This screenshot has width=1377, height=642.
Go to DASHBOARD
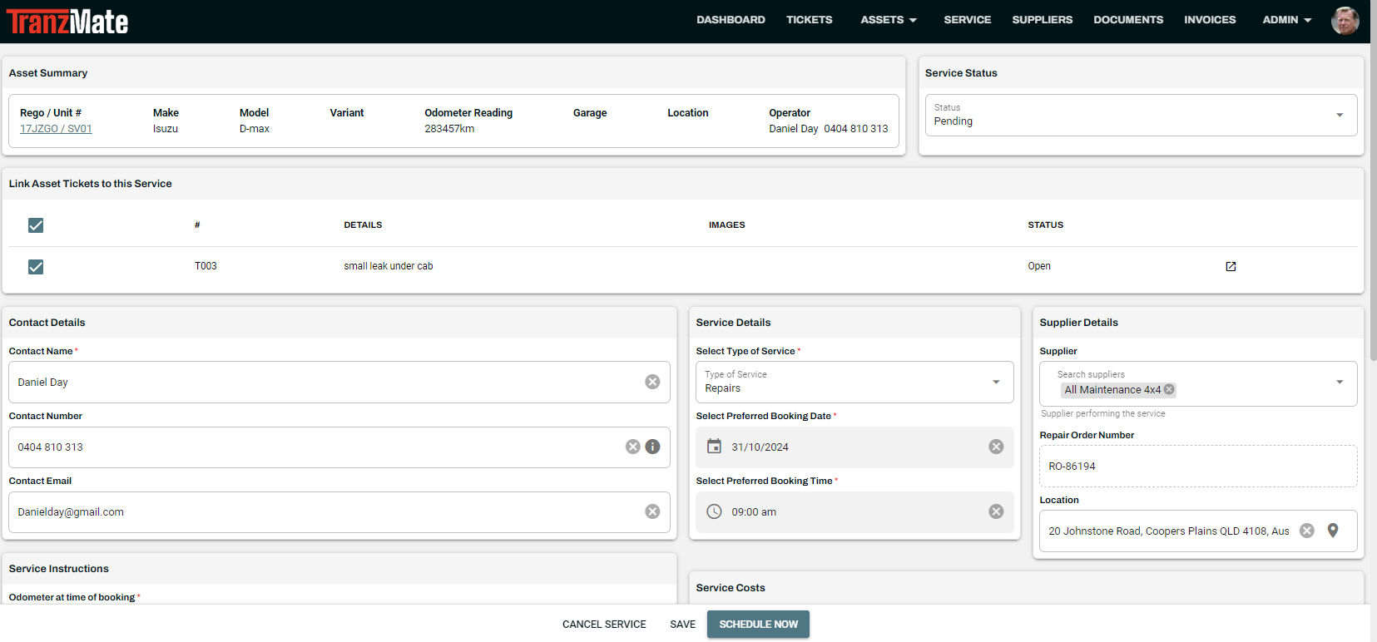731,20
